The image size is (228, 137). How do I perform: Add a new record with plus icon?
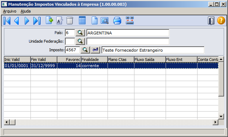pos(49,20)
